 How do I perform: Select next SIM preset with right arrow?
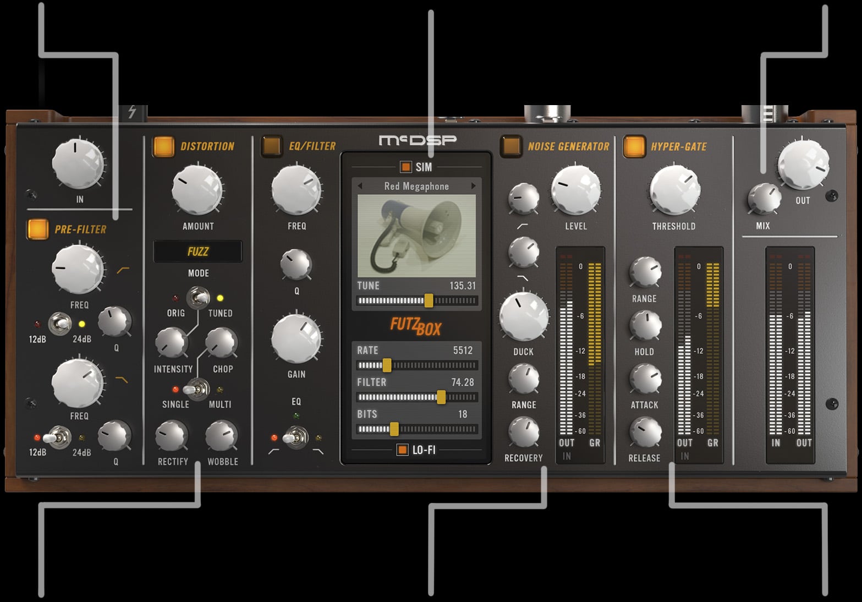(473, 186)
